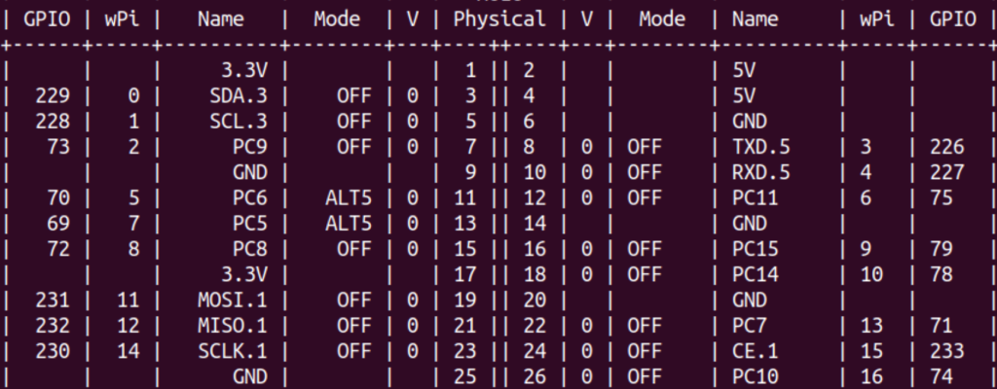Image resolution: width=997 pixels, height=389 pixels.
Task: Click the SDA.3 pin name
Action: click(x=239, y=96)
